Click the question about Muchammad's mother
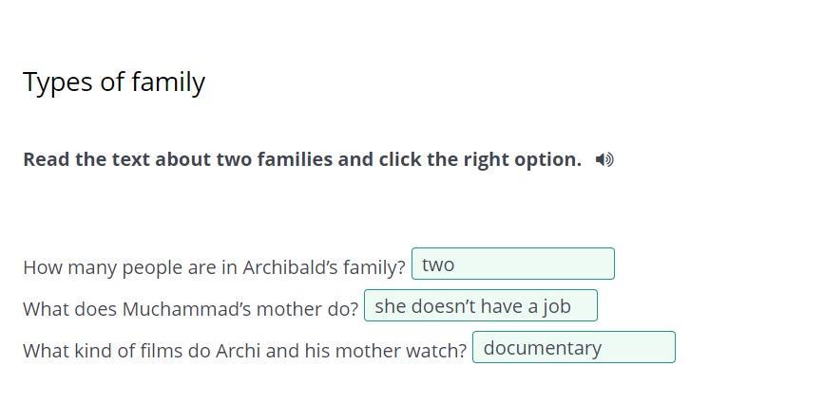824x402 pixels. pyautogui.click(x=190, y=309)
